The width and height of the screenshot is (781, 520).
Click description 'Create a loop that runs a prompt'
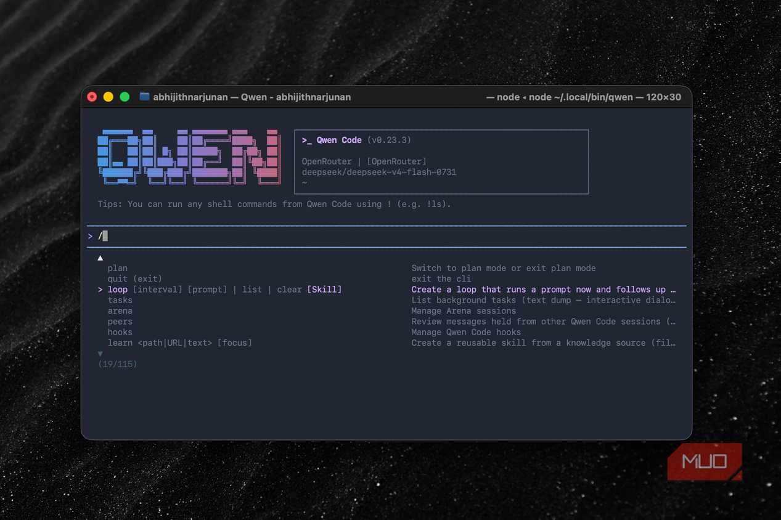(x=544, y=290)
